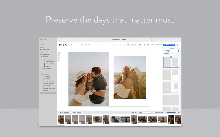Screen dimensions: 220x137
Task: Switch to single page view
Action: point(136,45)
